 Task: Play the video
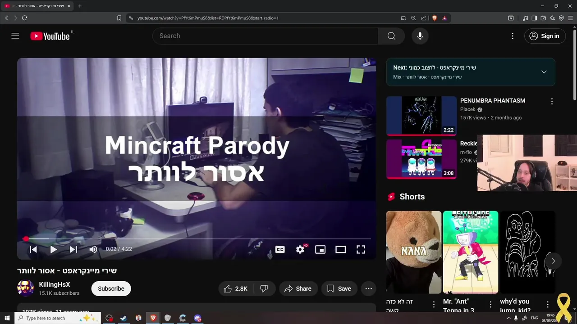[53, 249]
